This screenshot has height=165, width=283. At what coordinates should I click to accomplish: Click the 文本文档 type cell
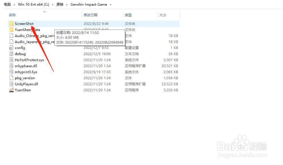pyautogui.click(x=132, y=54)
